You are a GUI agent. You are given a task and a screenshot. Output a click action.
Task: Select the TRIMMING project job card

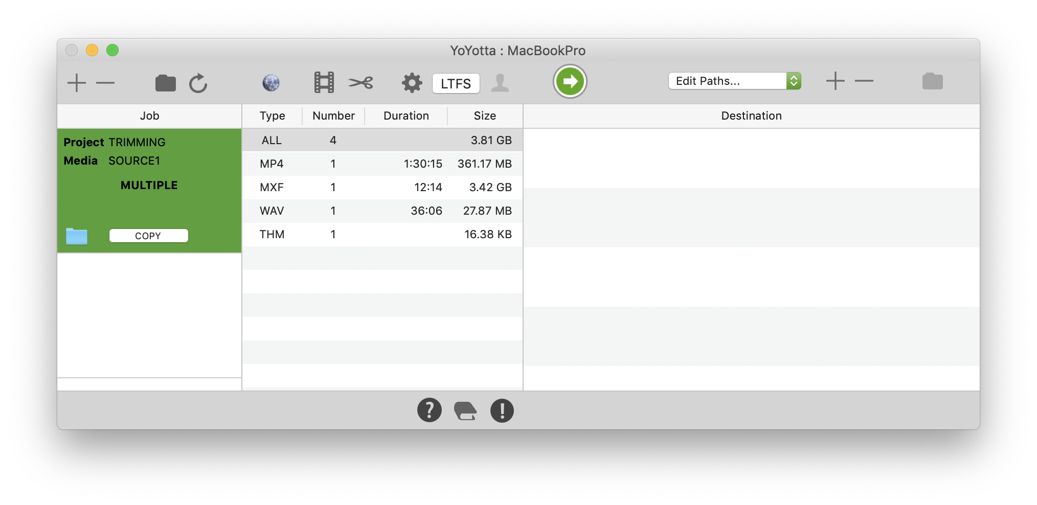point(149,191)
